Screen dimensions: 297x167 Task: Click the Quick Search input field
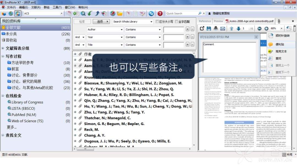click(182, 13)
